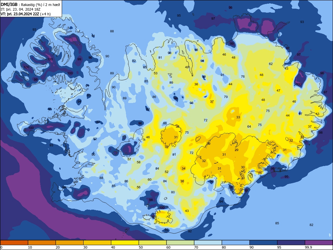Click the 70–80 light blue legend swatch
333x250 pixels.
point(208,243)
